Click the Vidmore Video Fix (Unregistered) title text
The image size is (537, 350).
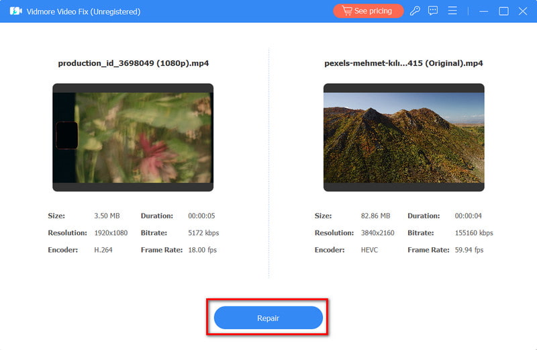click(84, 11)
